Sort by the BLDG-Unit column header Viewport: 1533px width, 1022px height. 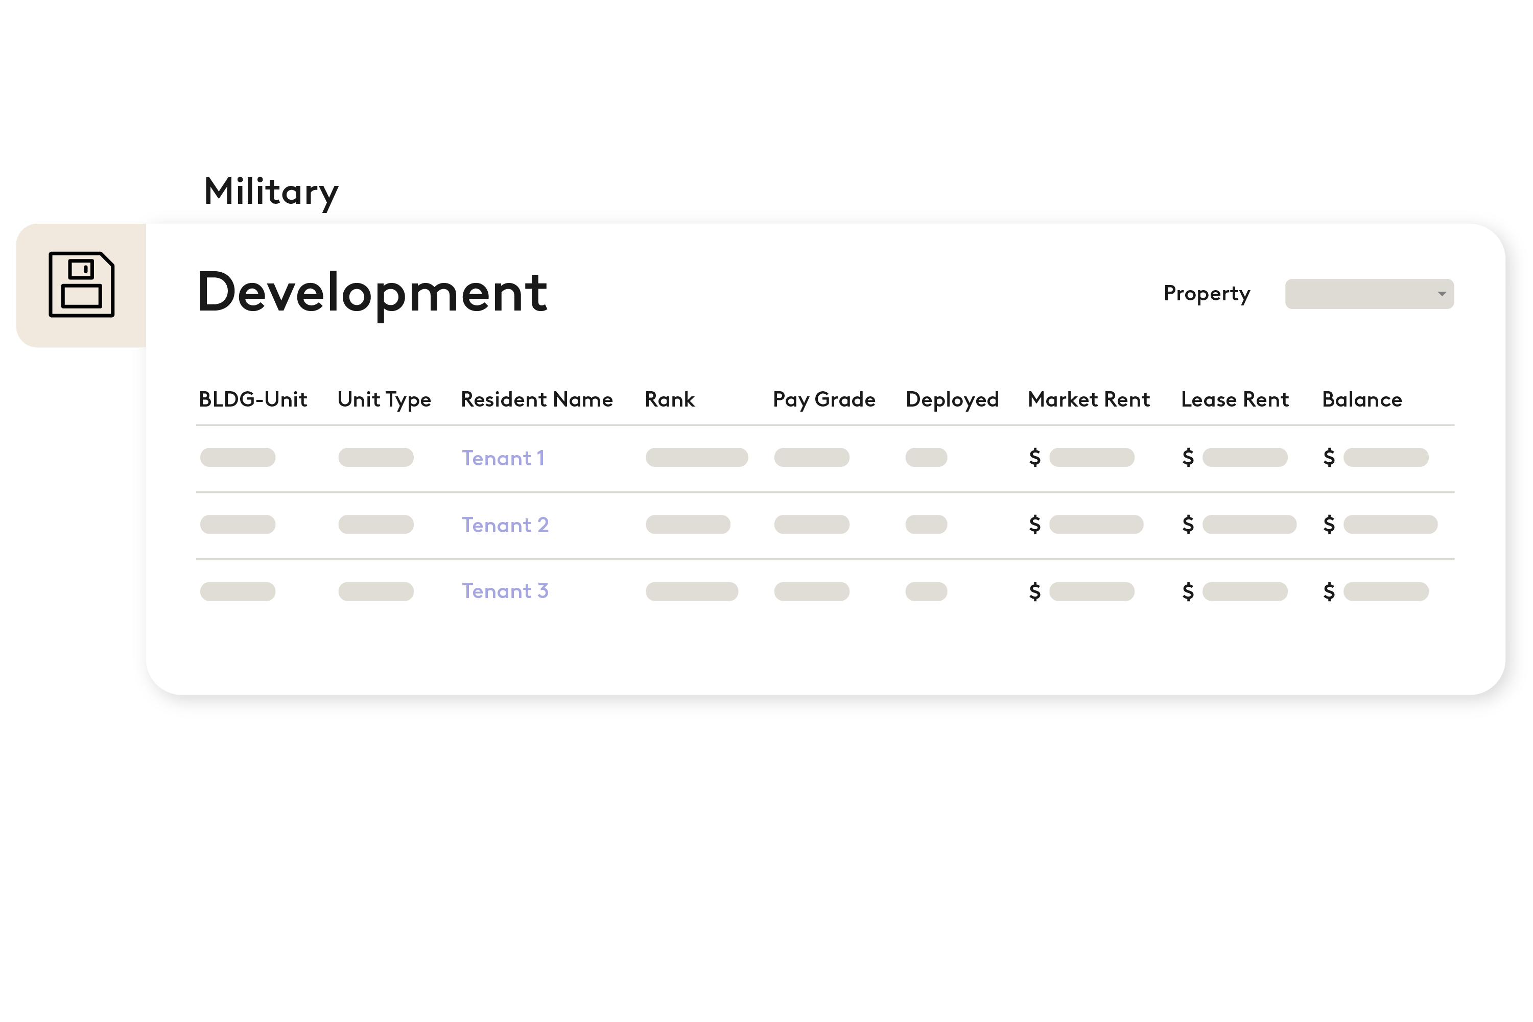(x=253, y=399)
